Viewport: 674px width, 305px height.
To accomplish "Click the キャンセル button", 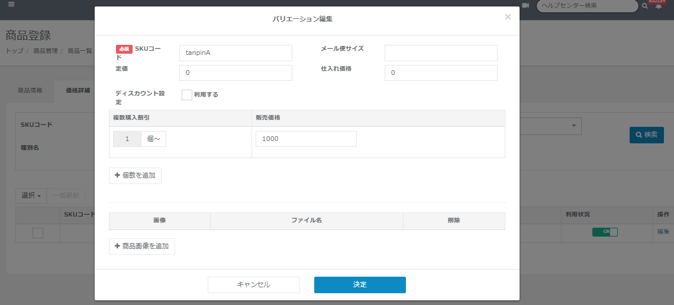I will (x=253, y=285).
